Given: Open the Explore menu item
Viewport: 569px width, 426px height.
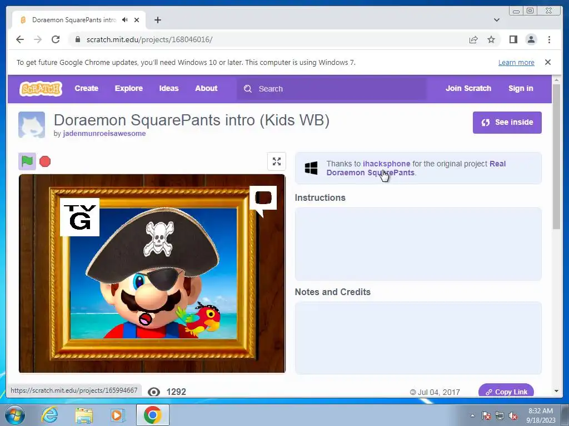Looking at the screenshot, I should 129,88.
